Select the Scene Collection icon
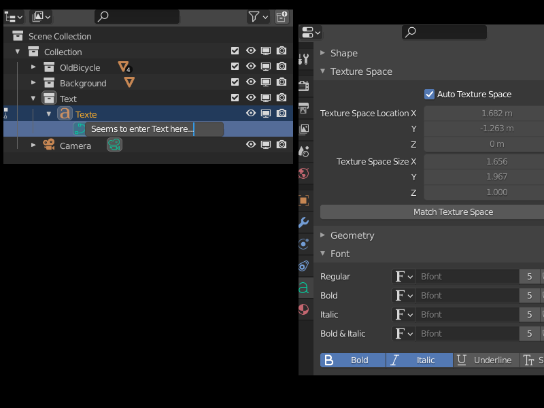 18,36
